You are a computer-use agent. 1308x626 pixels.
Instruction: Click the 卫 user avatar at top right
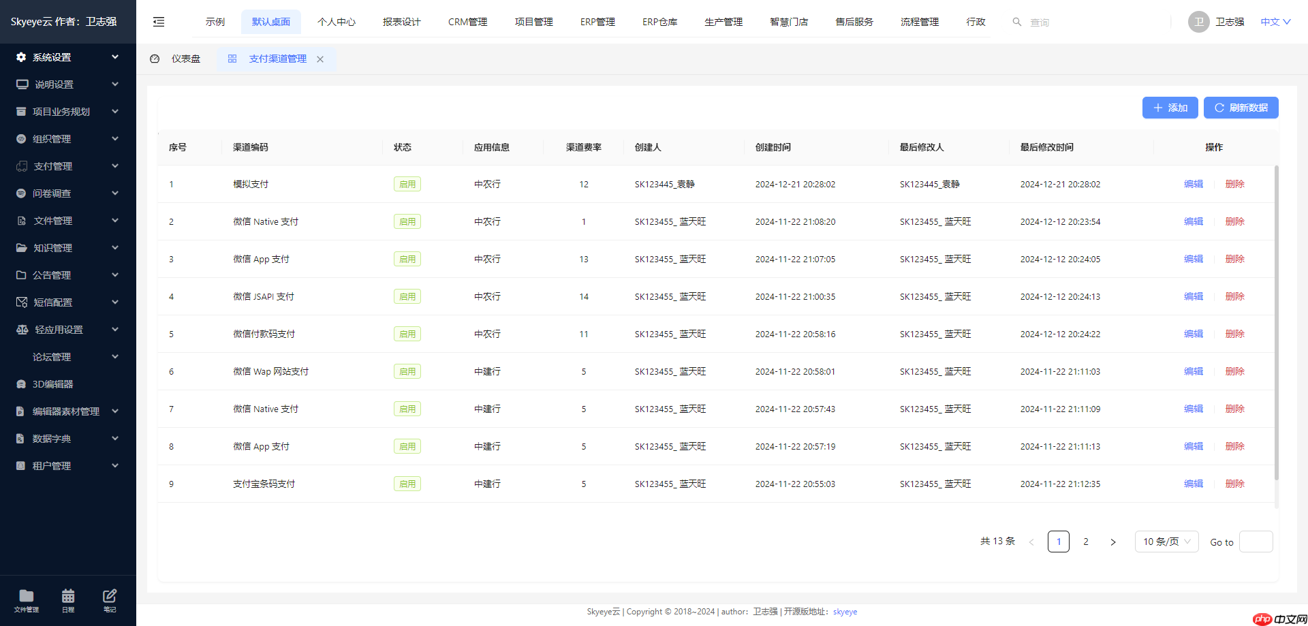[1198, 21]
